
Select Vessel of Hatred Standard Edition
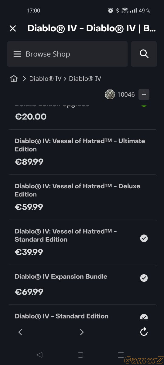click(83, 242)
